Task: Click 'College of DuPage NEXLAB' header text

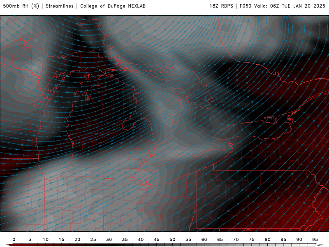Action: [113, 6]
